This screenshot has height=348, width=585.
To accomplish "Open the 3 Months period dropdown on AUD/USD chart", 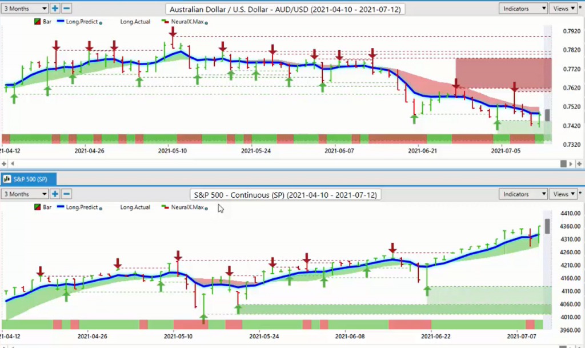I will [25, 8].
